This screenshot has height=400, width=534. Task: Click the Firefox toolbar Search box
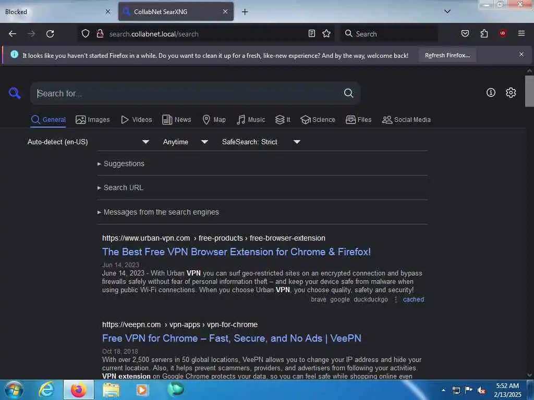[389, 34]
